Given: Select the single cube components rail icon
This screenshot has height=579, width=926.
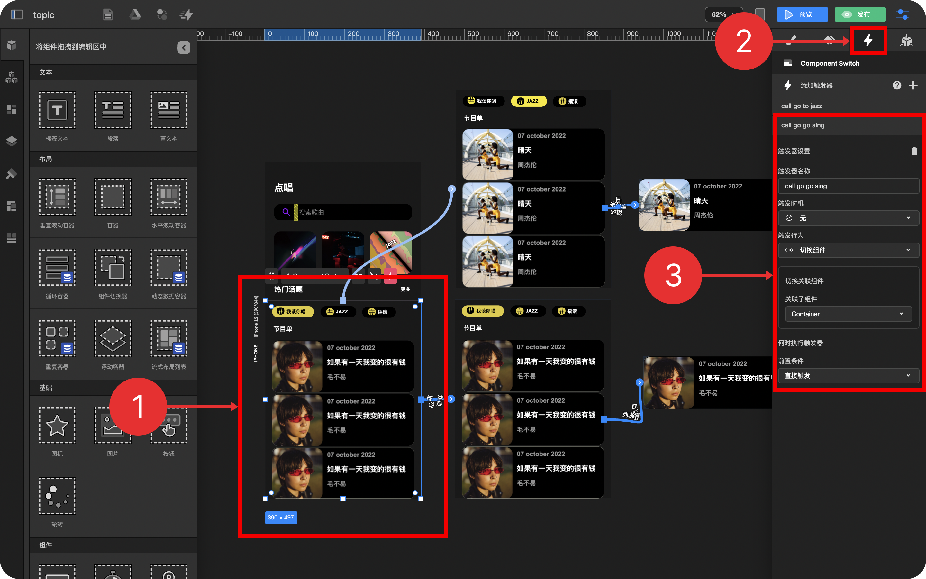Looking at the screenshot, I should coord(12,45).
